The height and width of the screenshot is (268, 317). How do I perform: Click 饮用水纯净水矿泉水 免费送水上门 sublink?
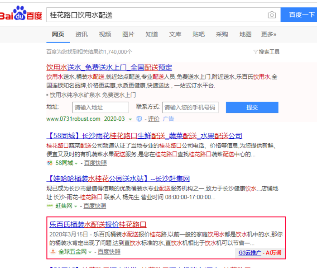93,94
